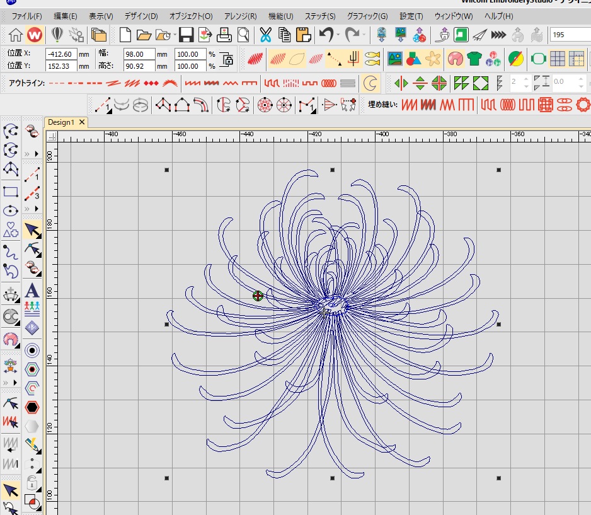Select the team names lettering icon
The image size is (591, 515).
tap(32, 309)
